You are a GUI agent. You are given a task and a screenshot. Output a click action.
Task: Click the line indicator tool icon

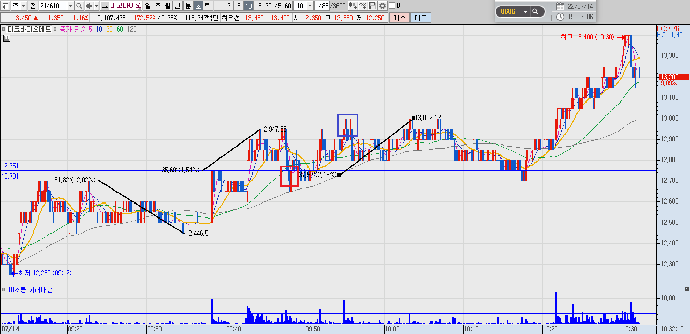tap(363, 6)
